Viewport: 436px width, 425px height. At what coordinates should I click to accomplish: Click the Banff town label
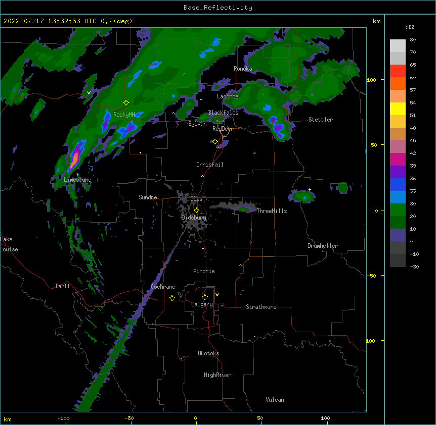click(x=63, y=286)
